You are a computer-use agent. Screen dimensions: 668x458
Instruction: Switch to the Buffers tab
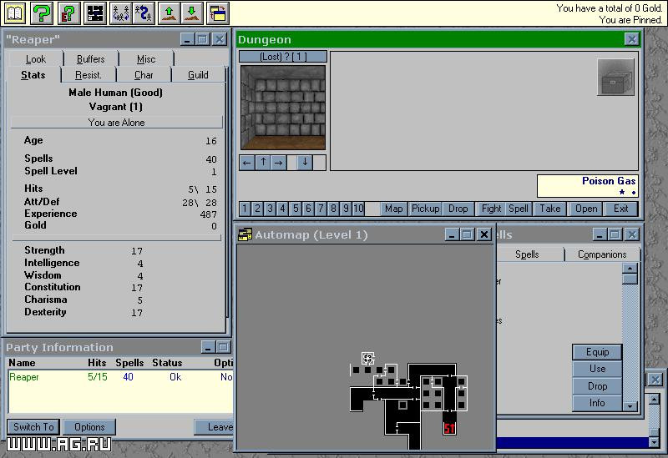tap(91, 59)
